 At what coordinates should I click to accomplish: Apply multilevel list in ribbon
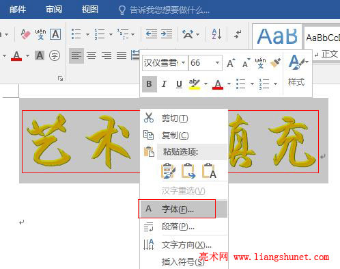coord(123,34)
